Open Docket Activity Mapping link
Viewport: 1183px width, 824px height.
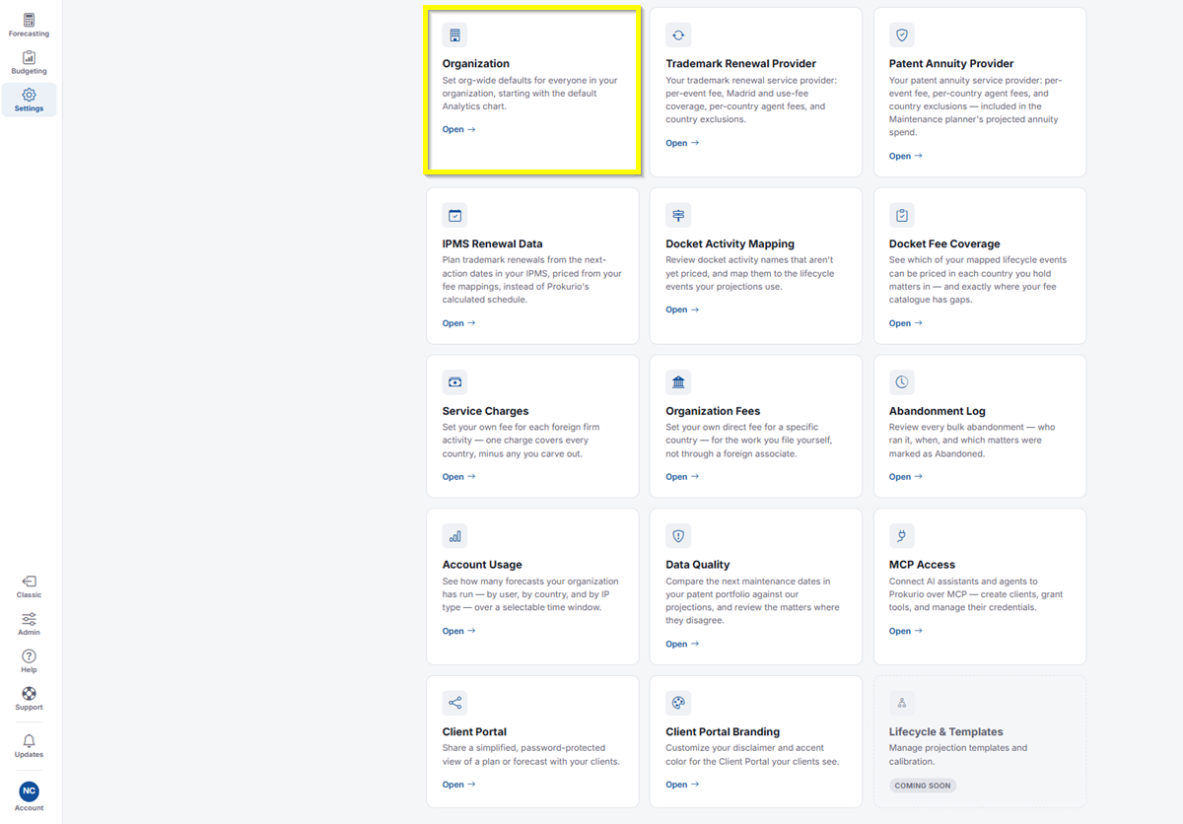click(682, 309)
